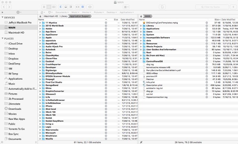
Task: Click the Application Support breadcrumb
Action: [x=80, y=16]
